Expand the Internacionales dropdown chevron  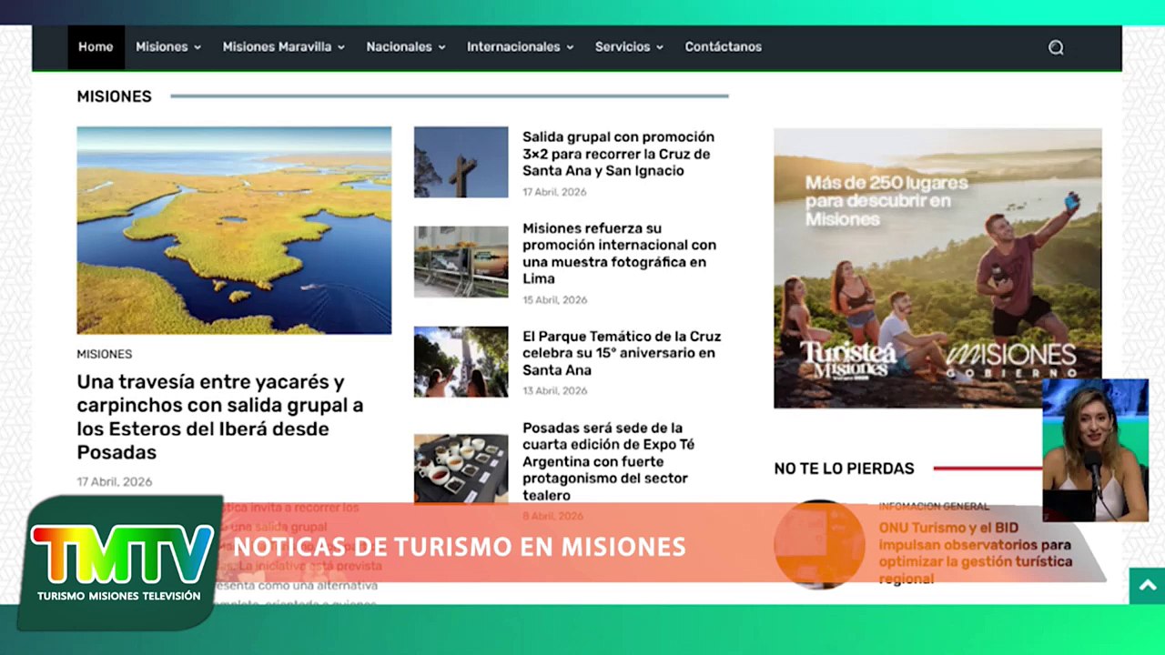(x=570, y=47)
